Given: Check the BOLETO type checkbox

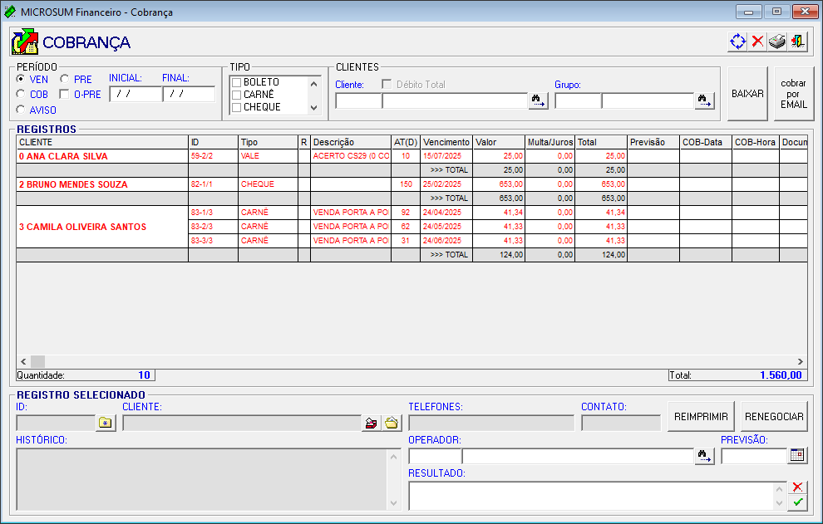Looking at the screenshot, I should [x=237, y=82].
